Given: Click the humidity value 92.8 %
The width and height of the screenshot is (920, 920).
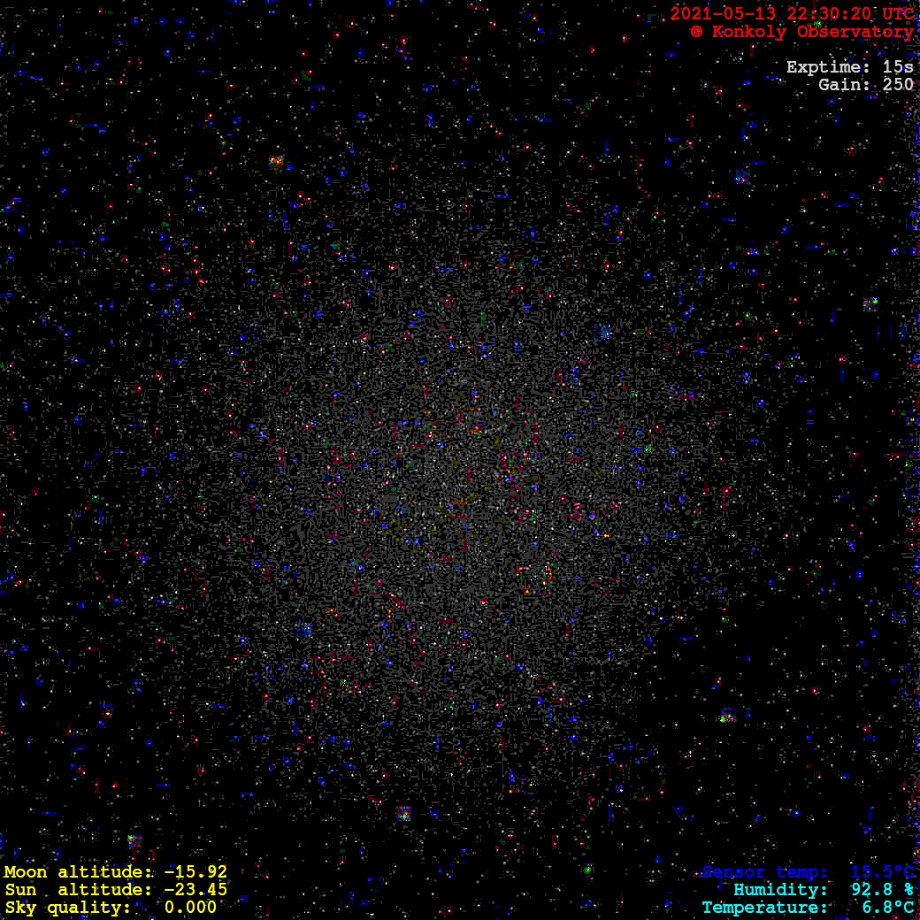Looking at the screenshot, I should coord(882,890).
